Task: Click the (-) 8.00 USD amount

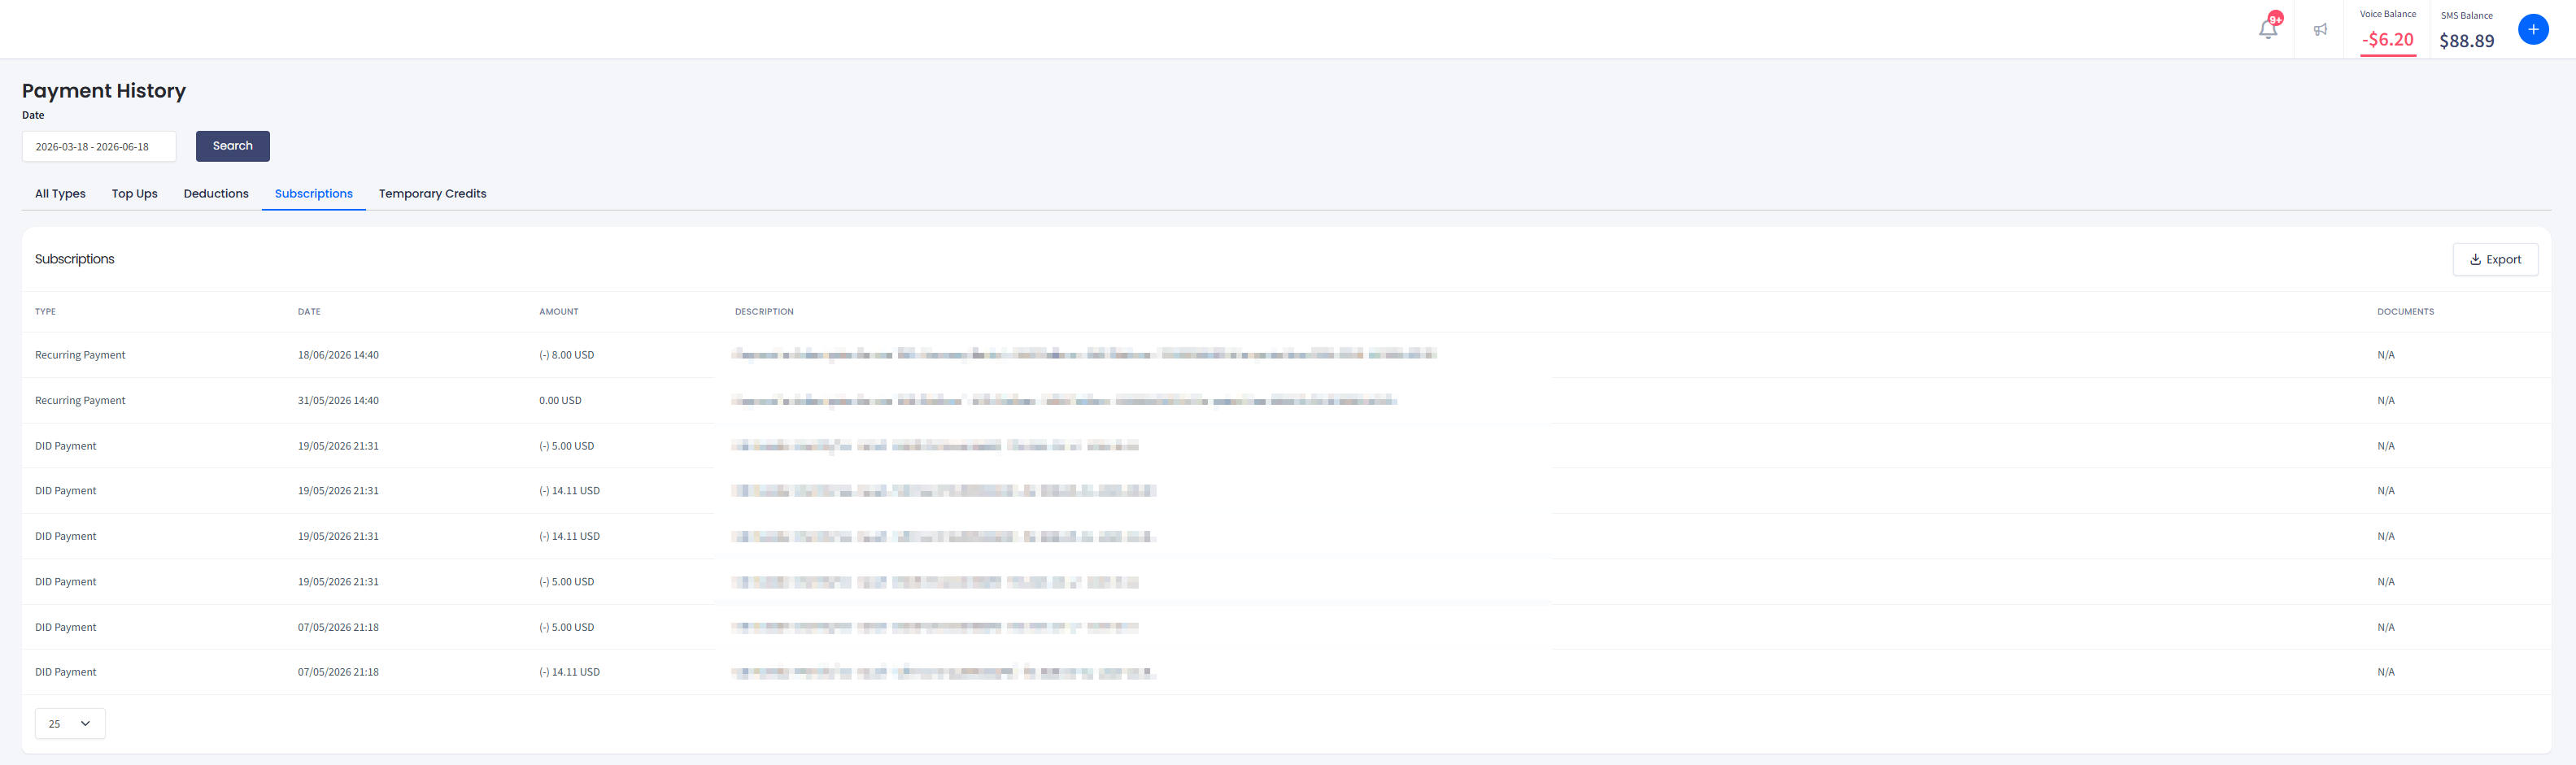Action: [x=566, y=355]
